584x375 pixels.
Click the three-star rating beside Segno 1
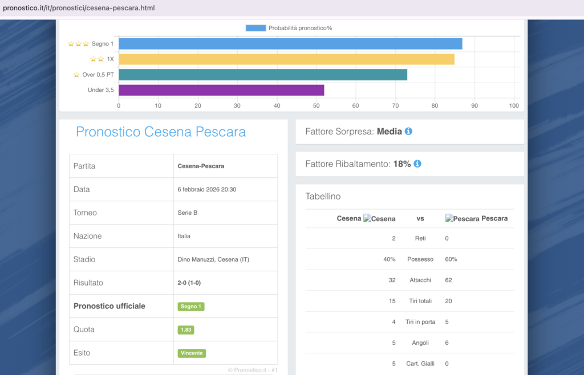coord(78,44)
